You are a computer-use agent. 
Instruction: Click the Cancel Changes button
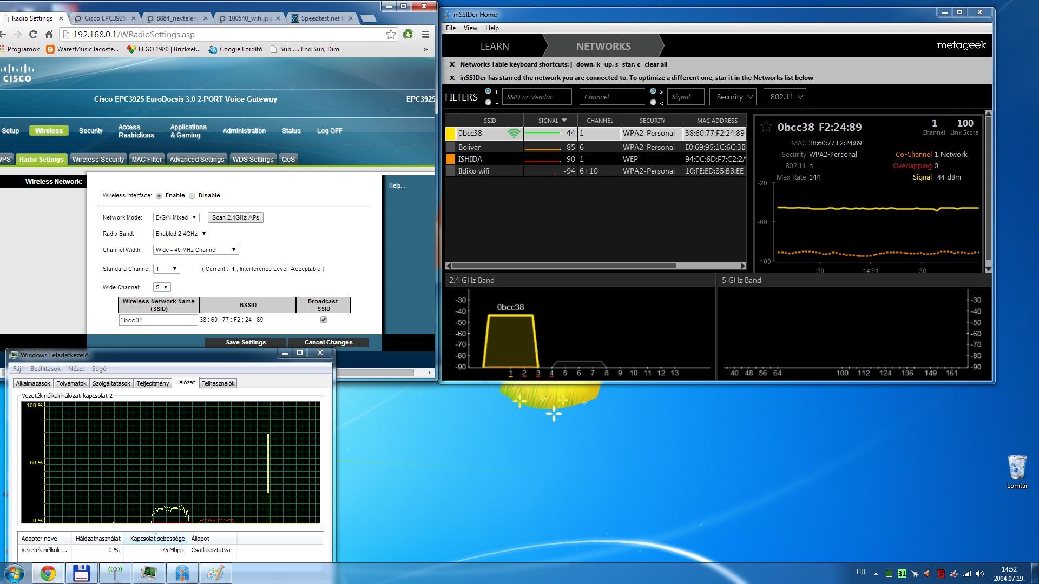(x=328, y=342)
